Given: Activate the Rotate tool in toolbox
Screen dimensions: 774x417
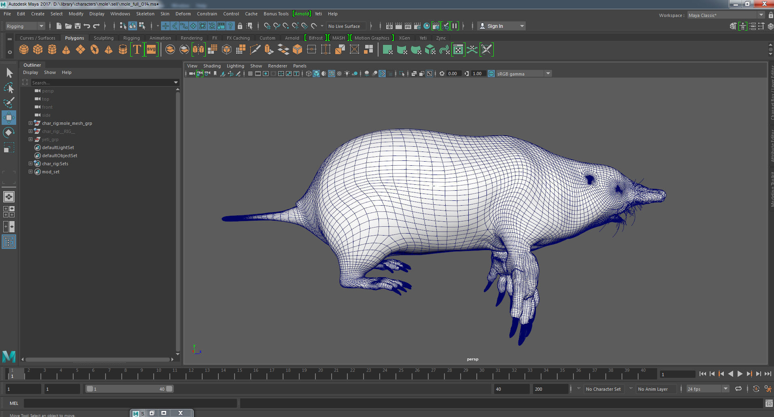Looking at the screenshot, I should [9, 133].
